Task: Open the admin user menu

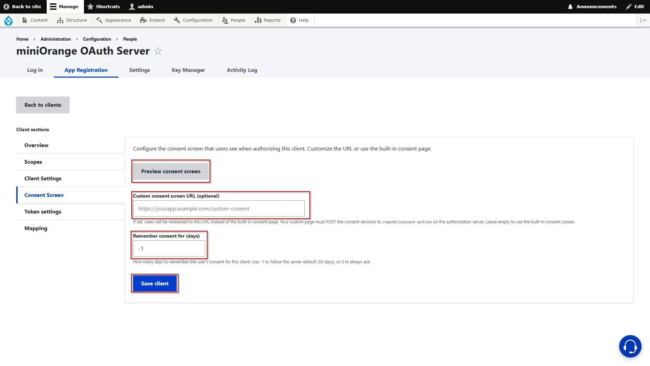Action: tap(141, 6)
